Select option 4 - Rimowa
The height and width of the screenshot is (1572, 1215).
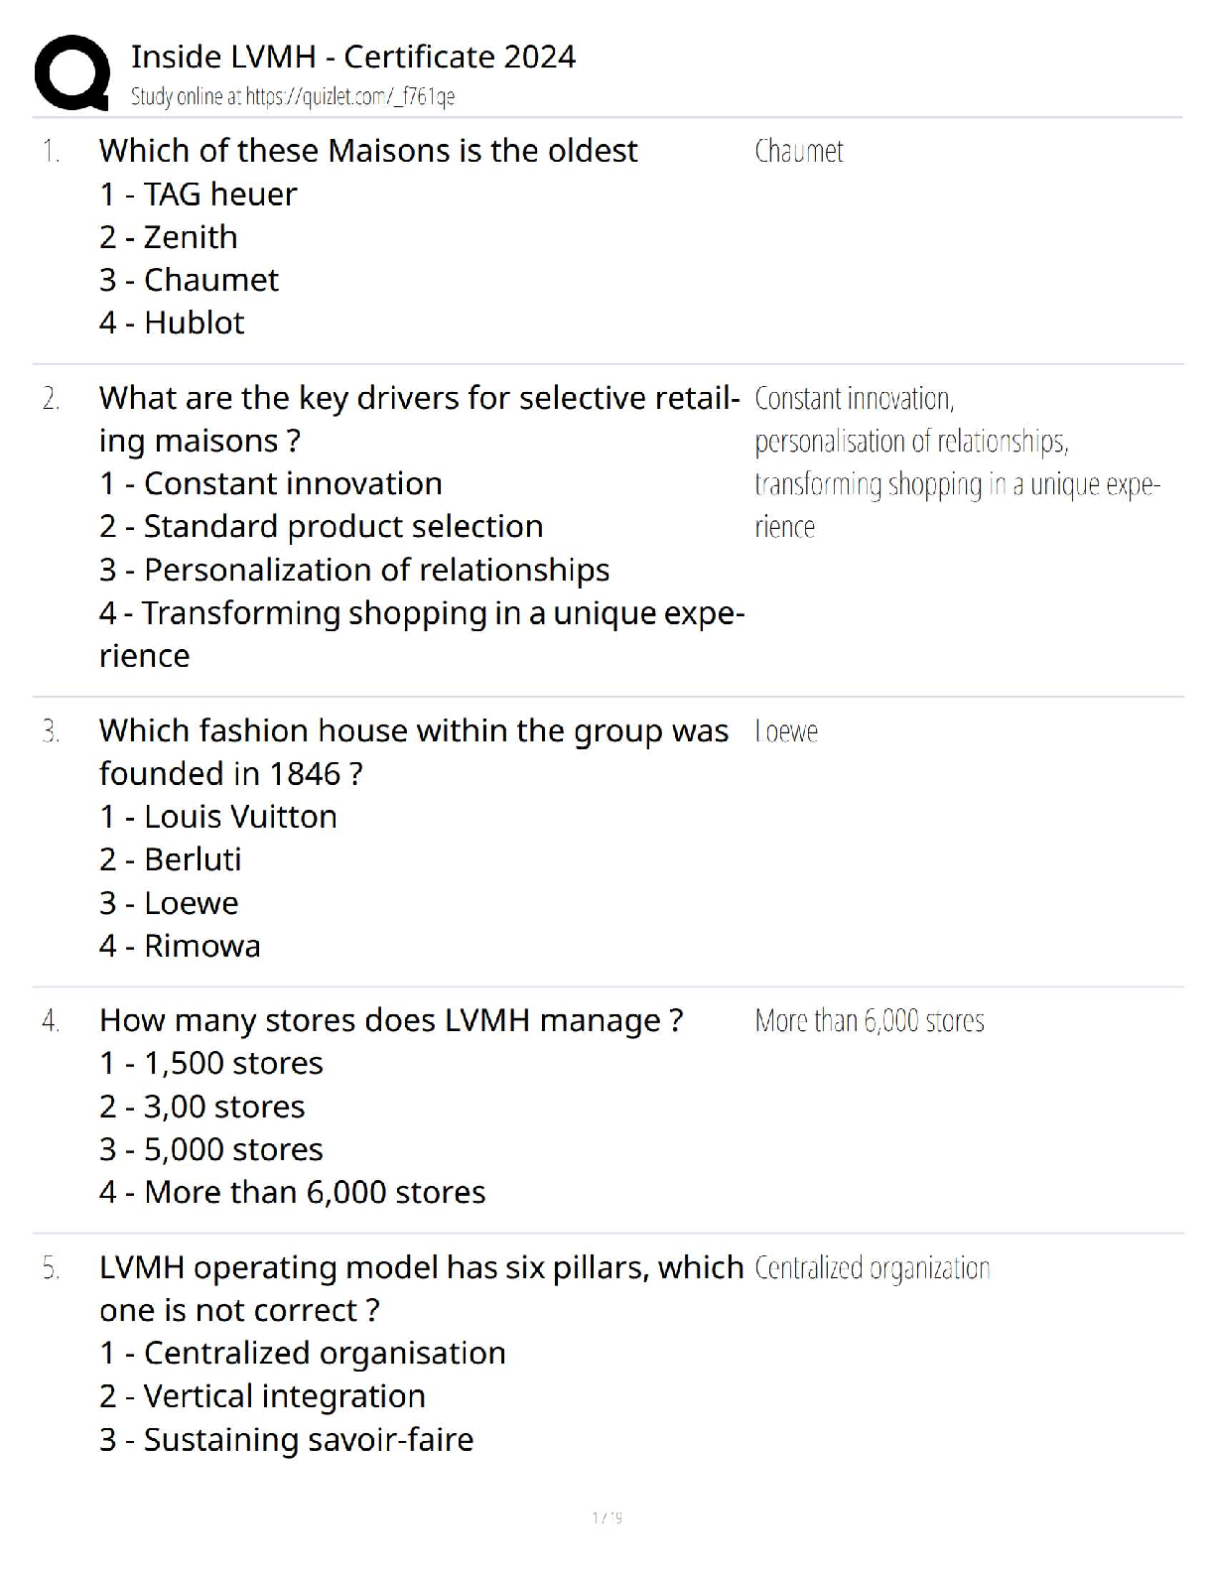[180, 946]
